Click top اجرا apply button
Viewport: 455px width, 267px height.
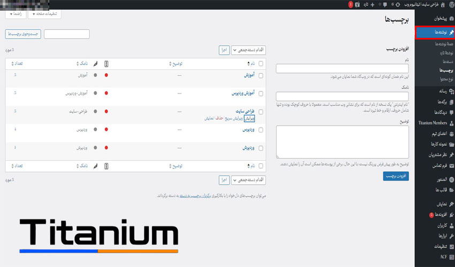click(224, 50)
